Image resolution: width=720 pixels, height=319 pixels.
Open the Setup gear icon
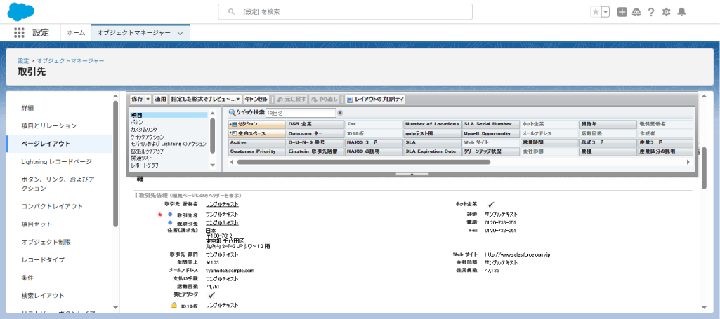(x=667, y=13)
